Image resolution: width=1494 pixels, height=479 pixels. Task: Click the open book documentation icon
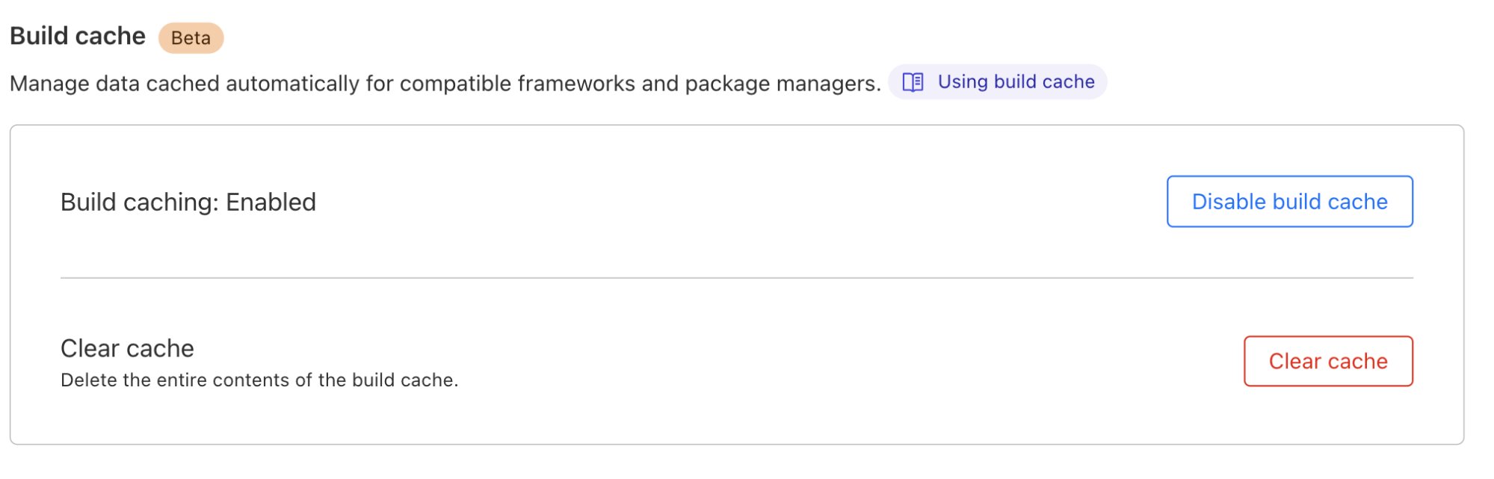(913, 82)
